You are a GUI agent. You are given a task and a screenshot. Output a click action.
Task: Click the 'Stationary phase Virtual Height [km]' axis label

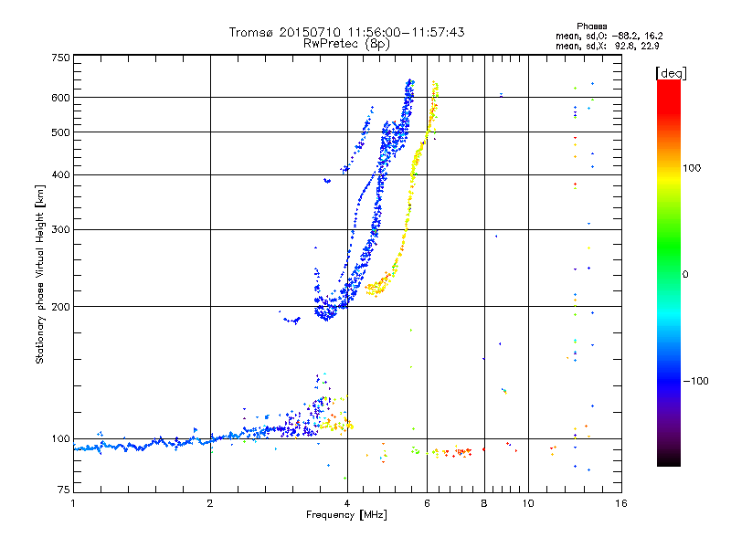coord(40,274)
